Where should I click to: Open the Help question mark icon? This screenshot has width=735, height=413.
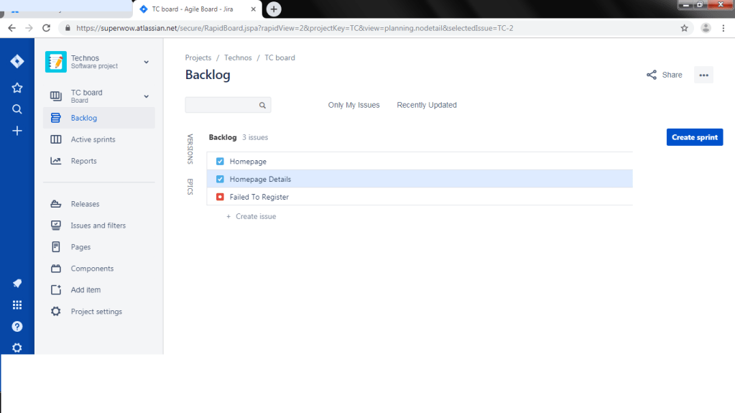pyautogui.click(x=17, y=326)
